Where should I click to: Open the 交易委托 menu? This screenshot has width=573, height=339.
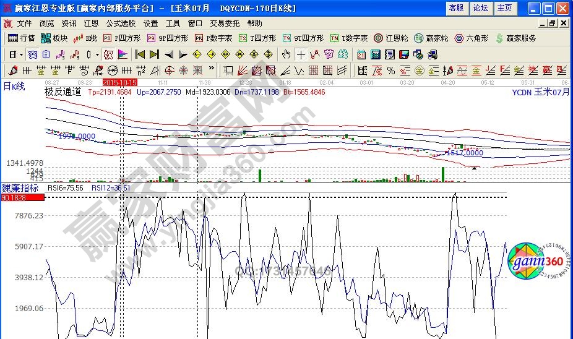[x=223, y=23]
